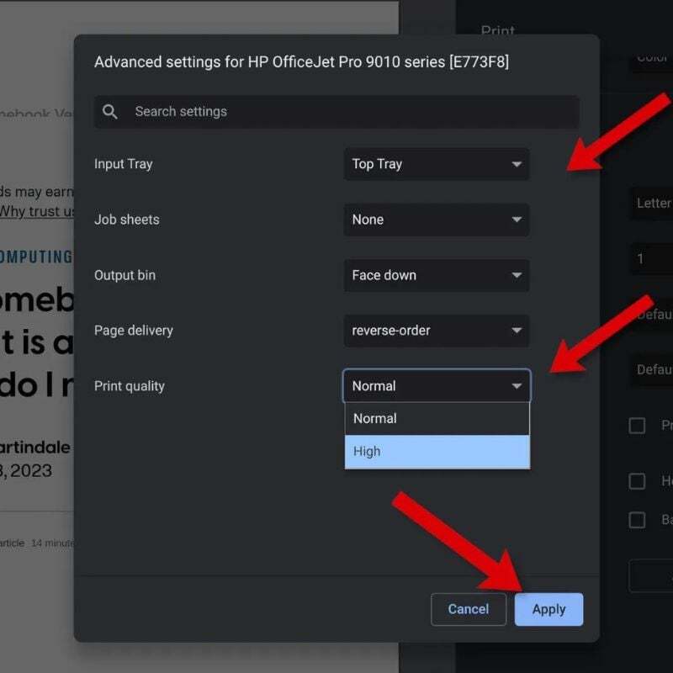Click the search magnifier icon
This screenshot has height=673, width=673.
[x=110, y=112]
